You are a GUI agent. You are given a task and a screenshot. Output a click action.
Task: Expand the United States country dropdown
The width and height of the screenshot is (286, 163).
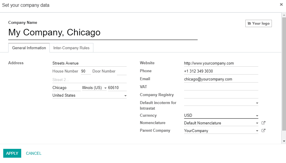point(125,96)
